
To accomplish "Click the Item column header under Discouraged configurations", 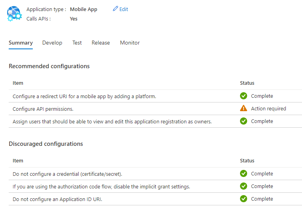I will (18, 161).
